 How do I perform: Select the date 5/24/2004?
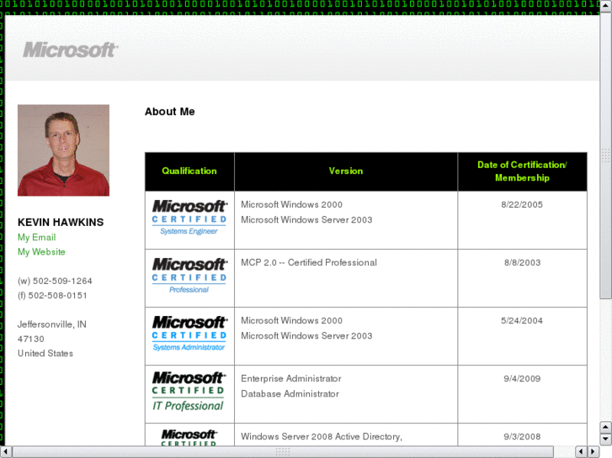522,321
